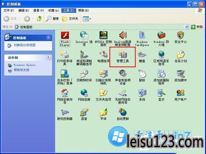The image size is (206, 154).
Task: Open 网络连接 icon
Action: pyautogui.click(x=84, y=93)
